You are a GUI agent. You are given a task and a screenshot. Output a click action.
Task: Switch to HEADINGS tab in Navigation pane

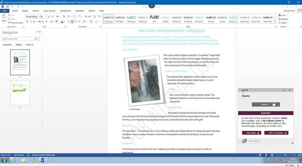[7, 45]
